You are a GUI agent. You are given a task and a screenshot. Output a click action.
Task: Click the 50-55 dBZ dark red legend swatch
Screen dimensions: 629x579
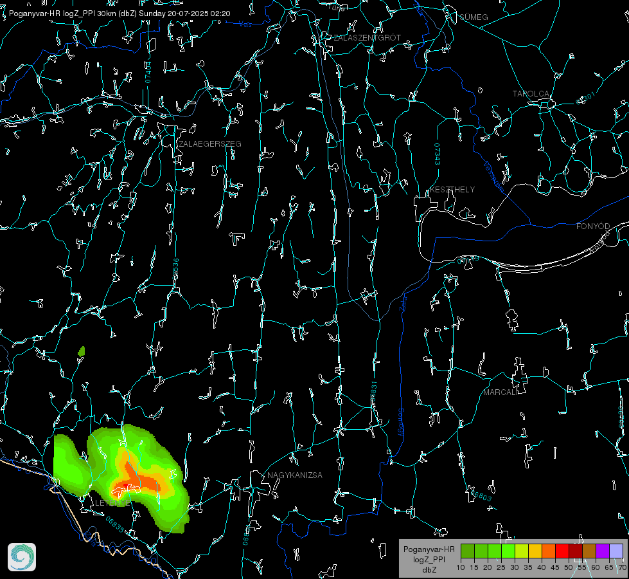pos(576,551)
